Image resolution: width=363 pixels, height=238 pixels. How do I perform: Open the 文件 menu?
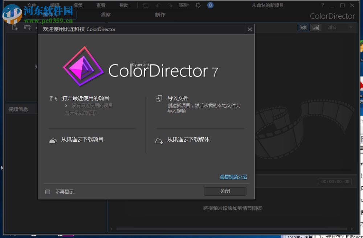[x=32, y=5]
